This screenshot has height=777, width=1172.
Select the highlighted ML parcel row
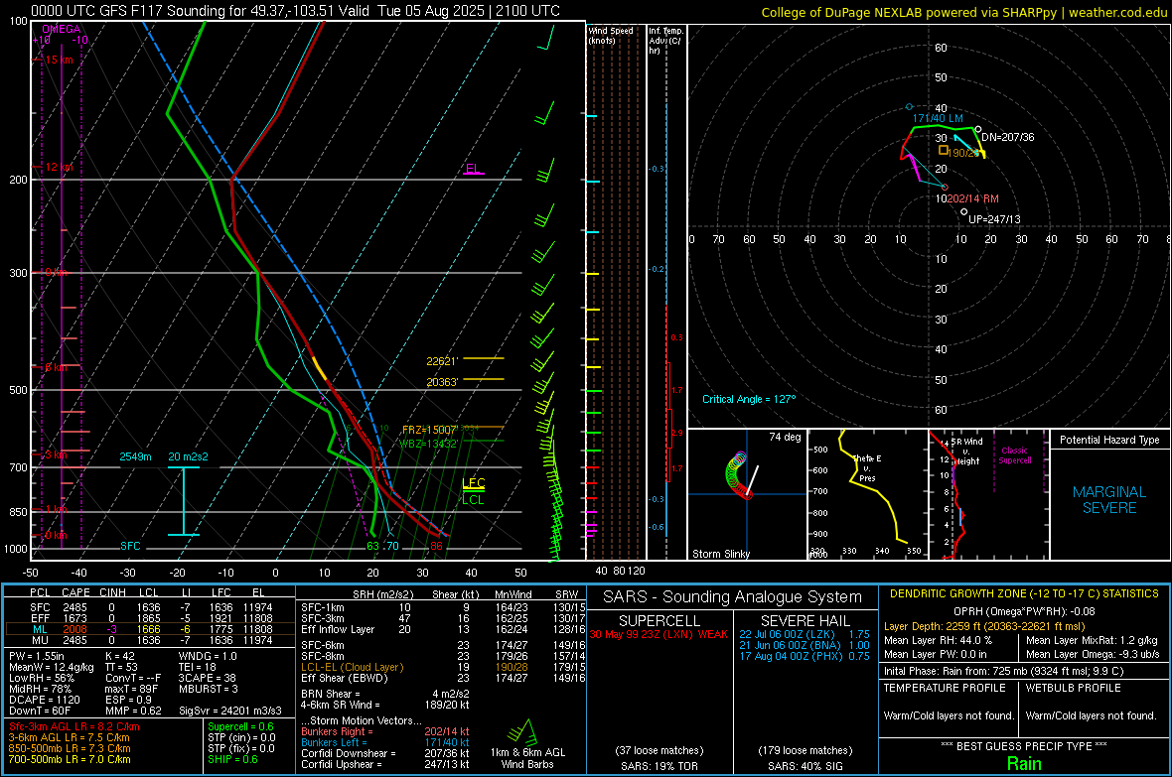pos(150,629)
